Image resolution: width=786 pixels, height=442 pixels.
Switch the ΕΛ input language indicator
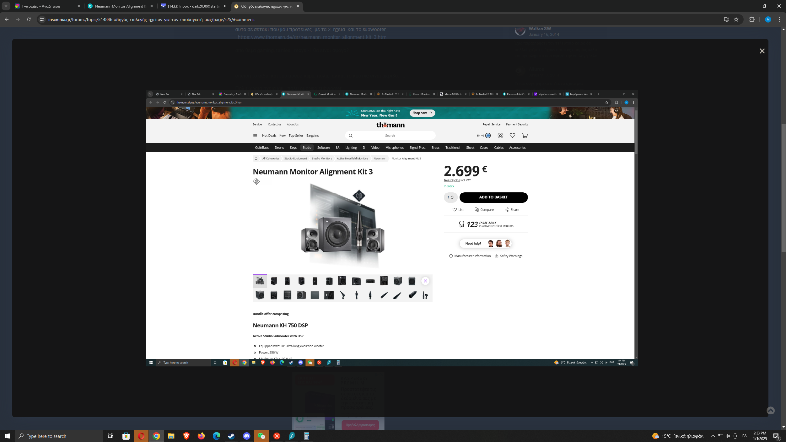[744, 436]
